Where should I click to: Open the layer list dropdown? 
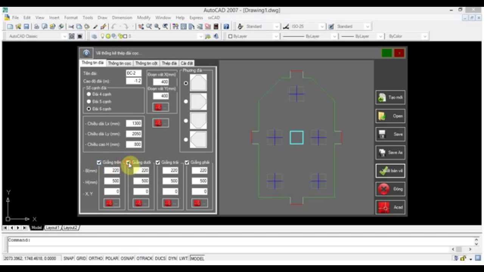pos(201,36)
